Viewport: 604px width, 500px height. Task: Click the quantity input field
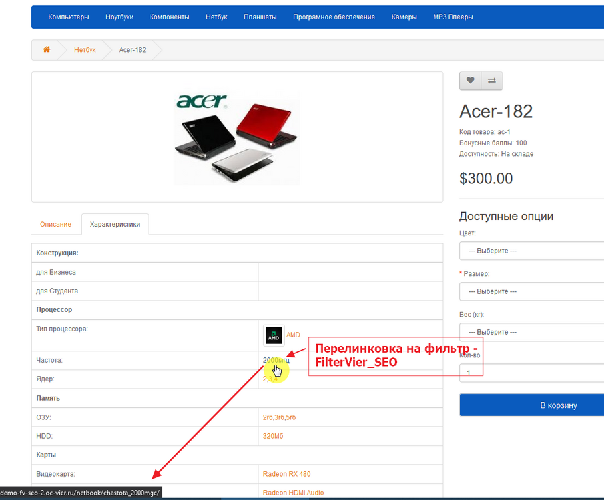(471, 373)
